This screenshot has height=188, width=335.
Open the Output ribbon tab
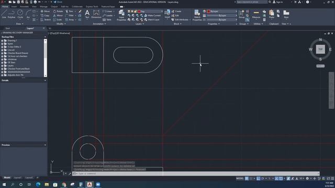pos(54,7)
